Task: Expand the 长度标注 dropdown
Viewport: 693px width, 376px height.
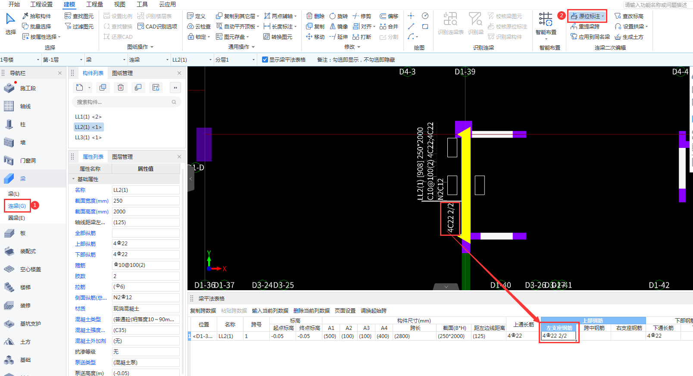Action: [296, 27]
